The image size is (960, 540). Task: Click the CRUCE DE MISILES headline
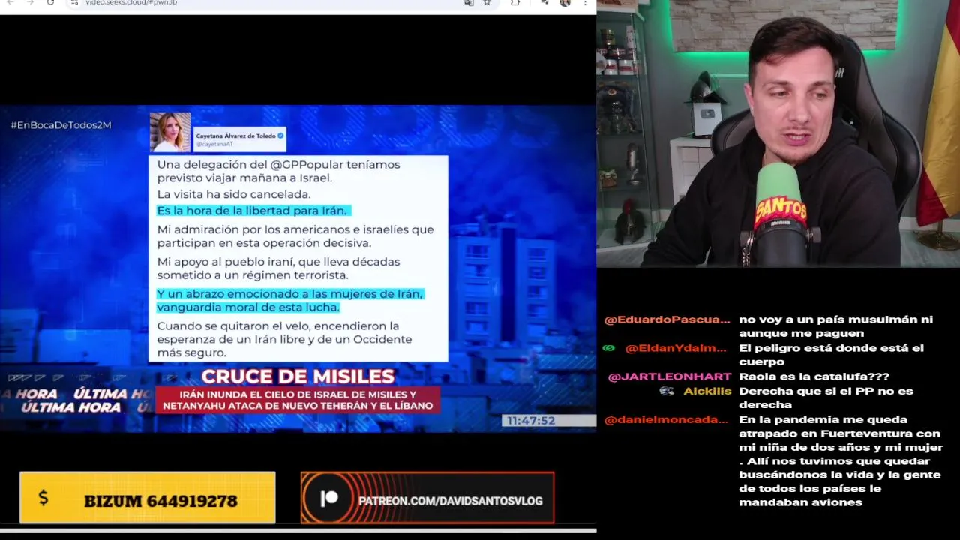298,376
